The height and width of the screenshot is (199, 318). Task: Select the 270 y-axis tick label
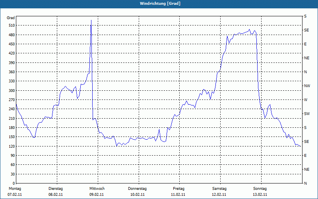coord(12,100)
